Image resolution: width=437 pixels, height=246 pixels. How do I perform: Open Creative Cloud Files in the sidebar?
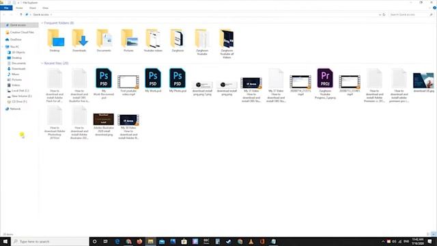pyautogui.click(x=20, y=32)
